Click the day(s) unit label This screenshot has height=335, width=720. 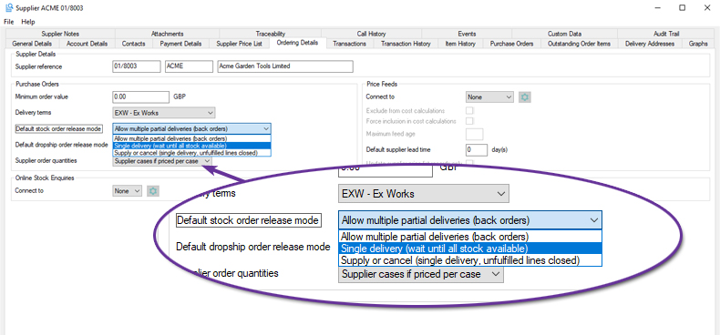[499, 149]
